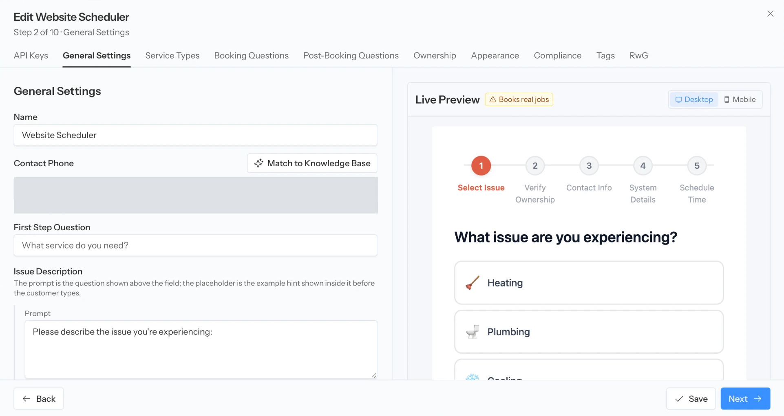Select the Tags tab
The height and width of the screenshot is (416, 784).
click(x=605, y=55)
